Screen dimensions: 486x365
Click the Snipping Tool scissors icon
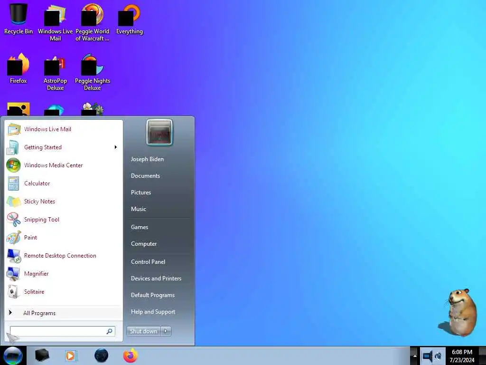[x=14, y=220]
